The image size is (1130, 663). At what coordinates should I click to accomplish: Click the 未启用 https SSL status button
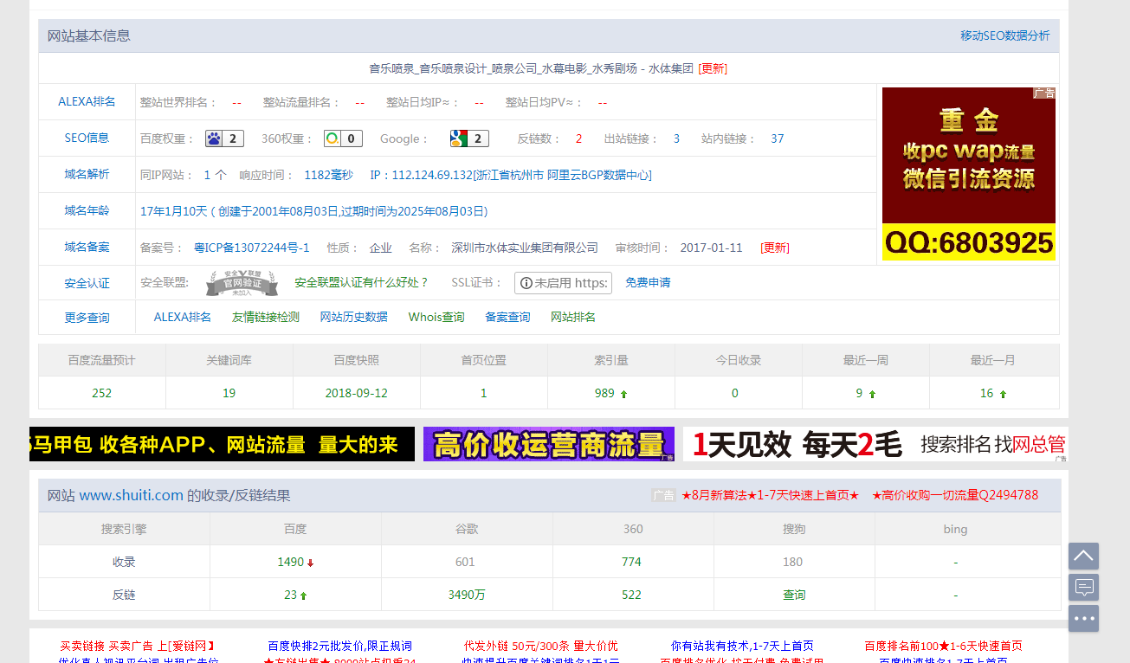point(563,283)
